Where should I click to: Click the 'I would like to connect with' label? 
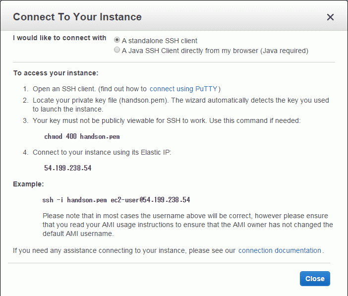pos(59,38)
